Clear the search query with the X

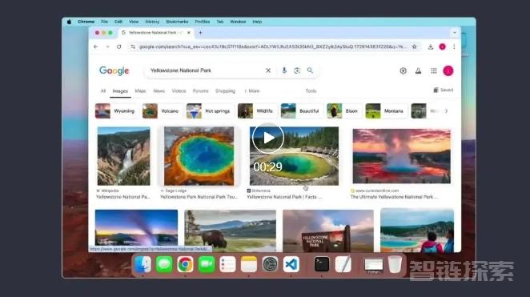tap(268, 70)
